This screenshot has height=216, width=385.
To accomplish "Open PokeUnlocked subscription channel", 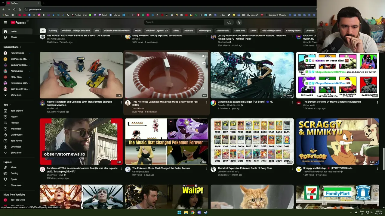I will click(x=17, y=53).
